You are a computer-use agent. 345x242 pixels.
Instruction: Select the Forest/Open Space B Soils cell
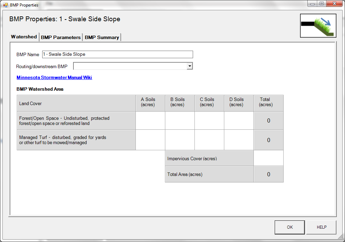click(x=180, y=120)
